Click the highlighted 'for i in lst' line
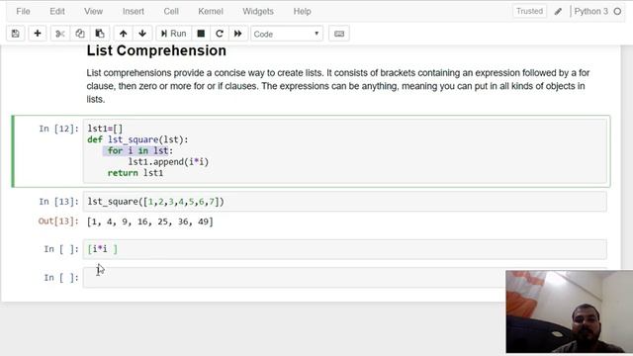The height and width of the screenshot is (356, 633). click(137, 151)
